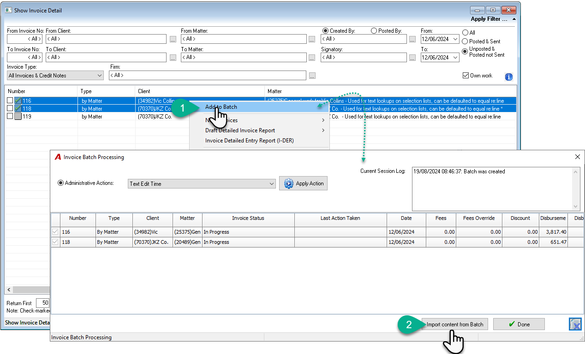This screenshot has width=585, height=354.
Task: Click the document-with-X icon beside the Done button
Action: pos(575,324)
